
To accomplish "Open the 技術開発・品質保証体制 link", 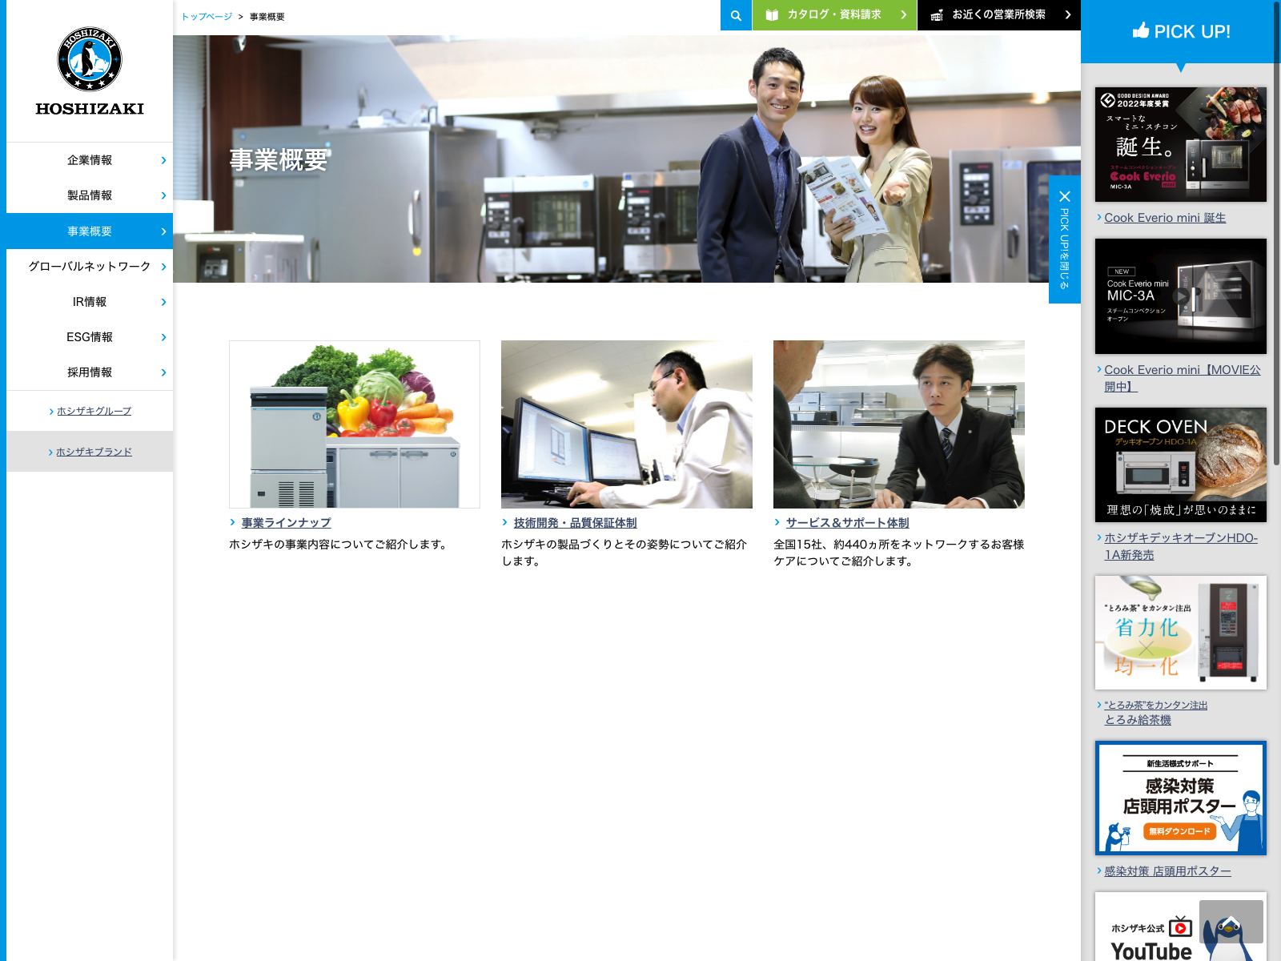I will pos(575,523).
